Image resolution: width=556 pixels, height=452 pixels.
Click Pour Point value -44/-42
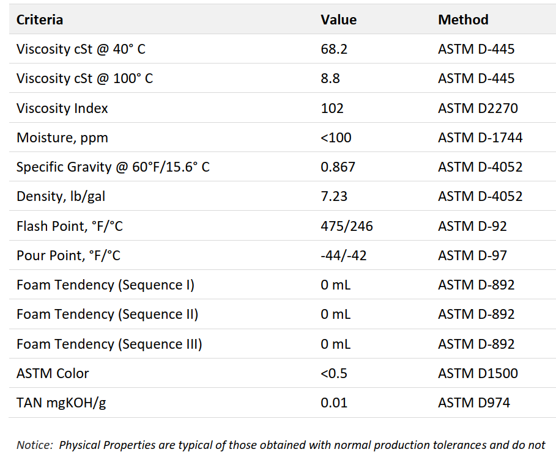pyautogui.click(x=344, y=256)
